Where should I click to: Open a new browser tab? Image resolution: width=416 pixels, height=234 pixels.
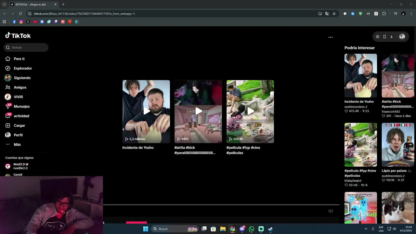click(63, 5)
